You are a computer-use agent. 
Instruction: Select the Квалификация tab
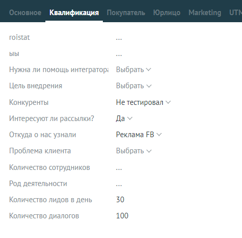(74, 13)
